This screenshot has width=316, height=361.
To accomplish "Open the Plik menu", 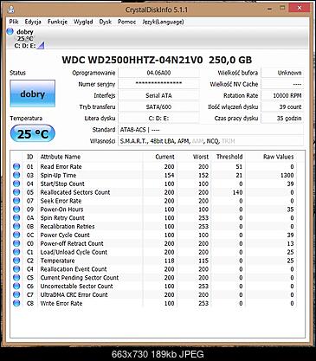I will 14,22.
